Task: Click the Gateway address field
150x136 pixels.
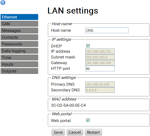Action: coord(100,63)
